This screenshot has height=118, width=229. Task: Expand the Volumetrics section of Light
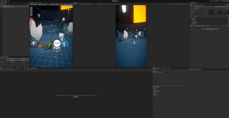(x=191, y=22)
